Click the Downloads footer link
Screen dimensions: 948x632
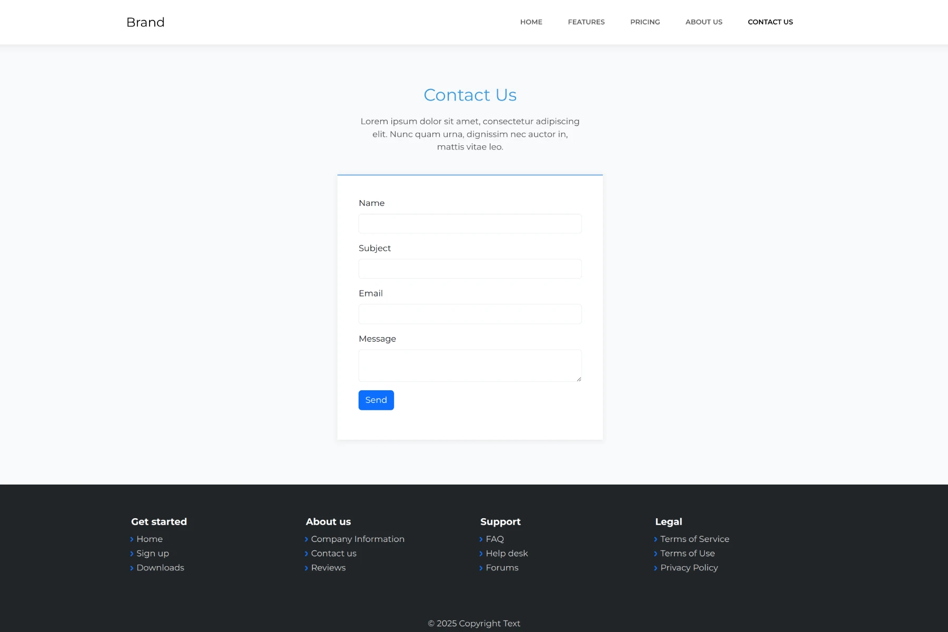click(160, 568)
